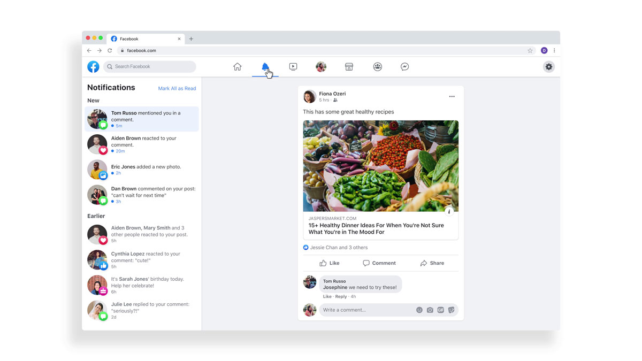Screen dimensions: 642x361
Task: Open the healthy recipes photo thumbnail
Action: tap(381, 166)
